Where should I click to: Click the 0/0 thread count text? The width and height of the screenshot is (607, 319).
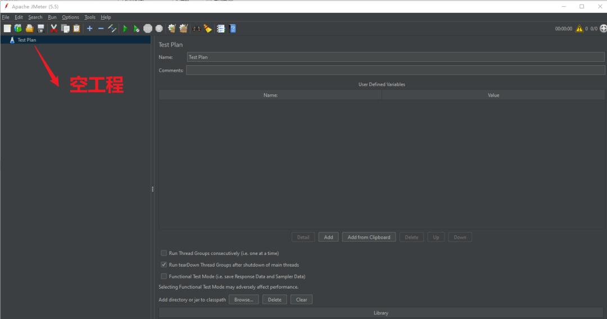594,29
